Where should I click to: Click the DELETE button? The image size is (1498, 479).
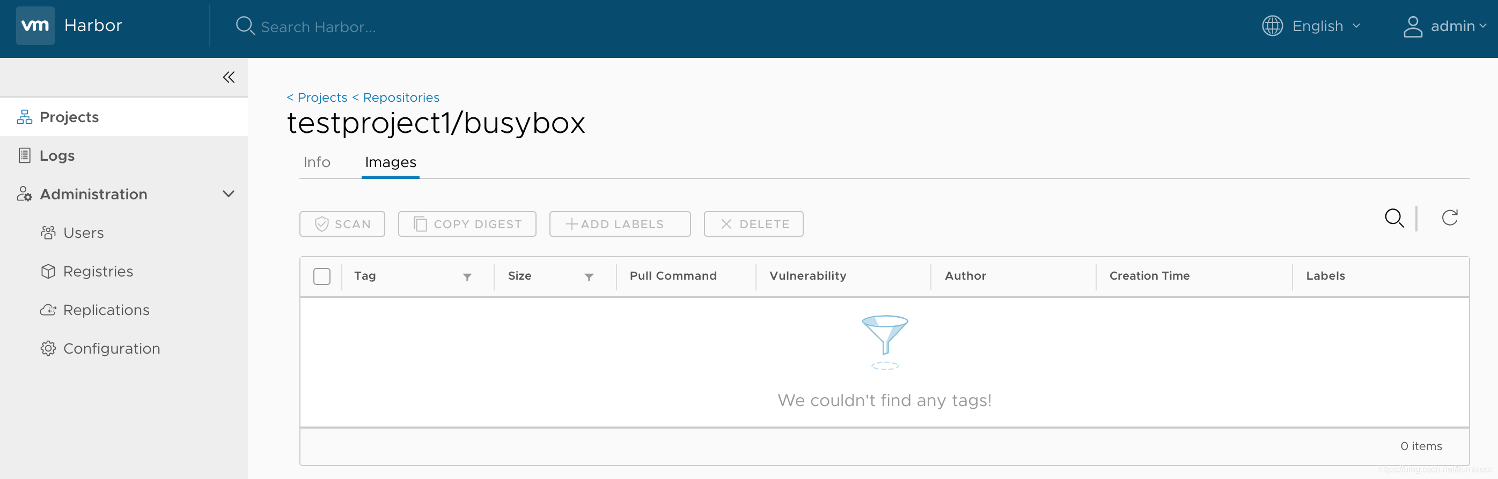pos(754,224)
